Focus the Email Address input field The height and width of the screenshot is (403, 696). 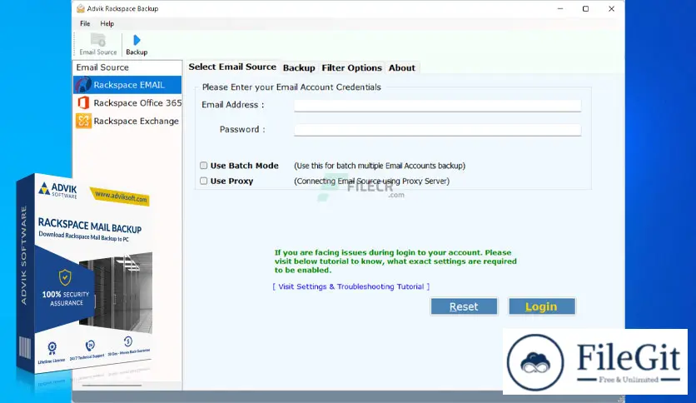point(437,105)
